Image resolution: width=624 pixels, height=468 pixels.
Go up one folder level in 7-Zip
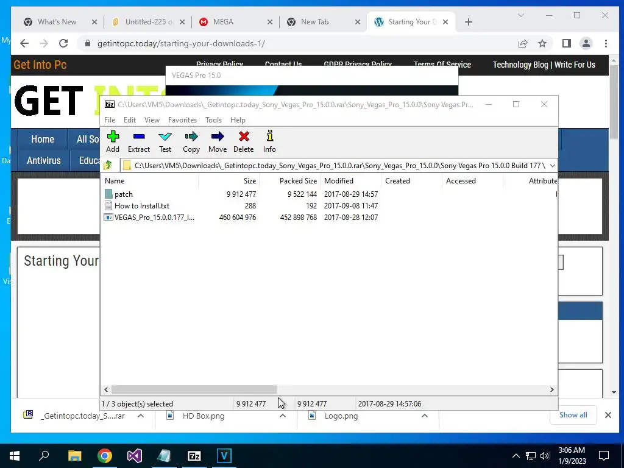pyautogui.click(x=108, y=165)
